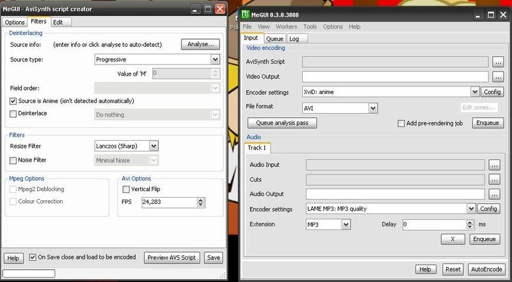
Task: Open the Help menu in MeGUI
Action: tap(355, 26)
